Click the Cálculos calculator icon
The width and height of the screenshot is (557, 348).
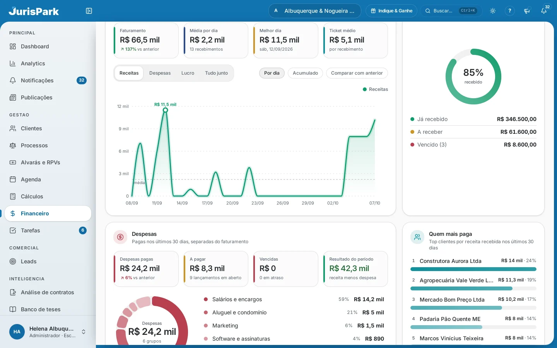point(13,196)
